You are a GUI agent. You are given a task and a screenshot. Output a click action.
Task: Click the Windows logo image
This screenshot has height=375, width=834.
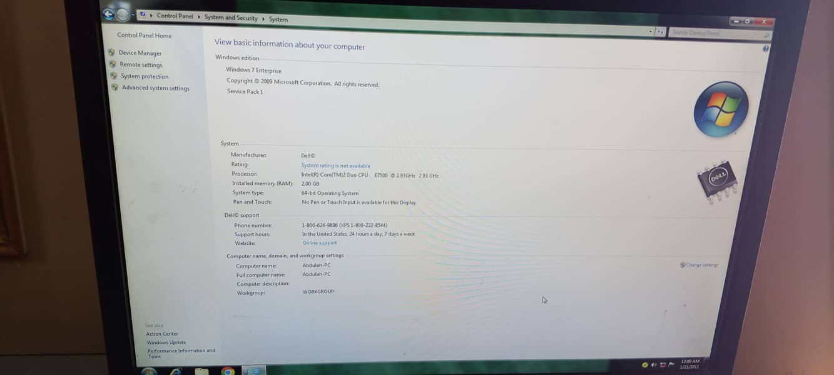pos(721,109)
